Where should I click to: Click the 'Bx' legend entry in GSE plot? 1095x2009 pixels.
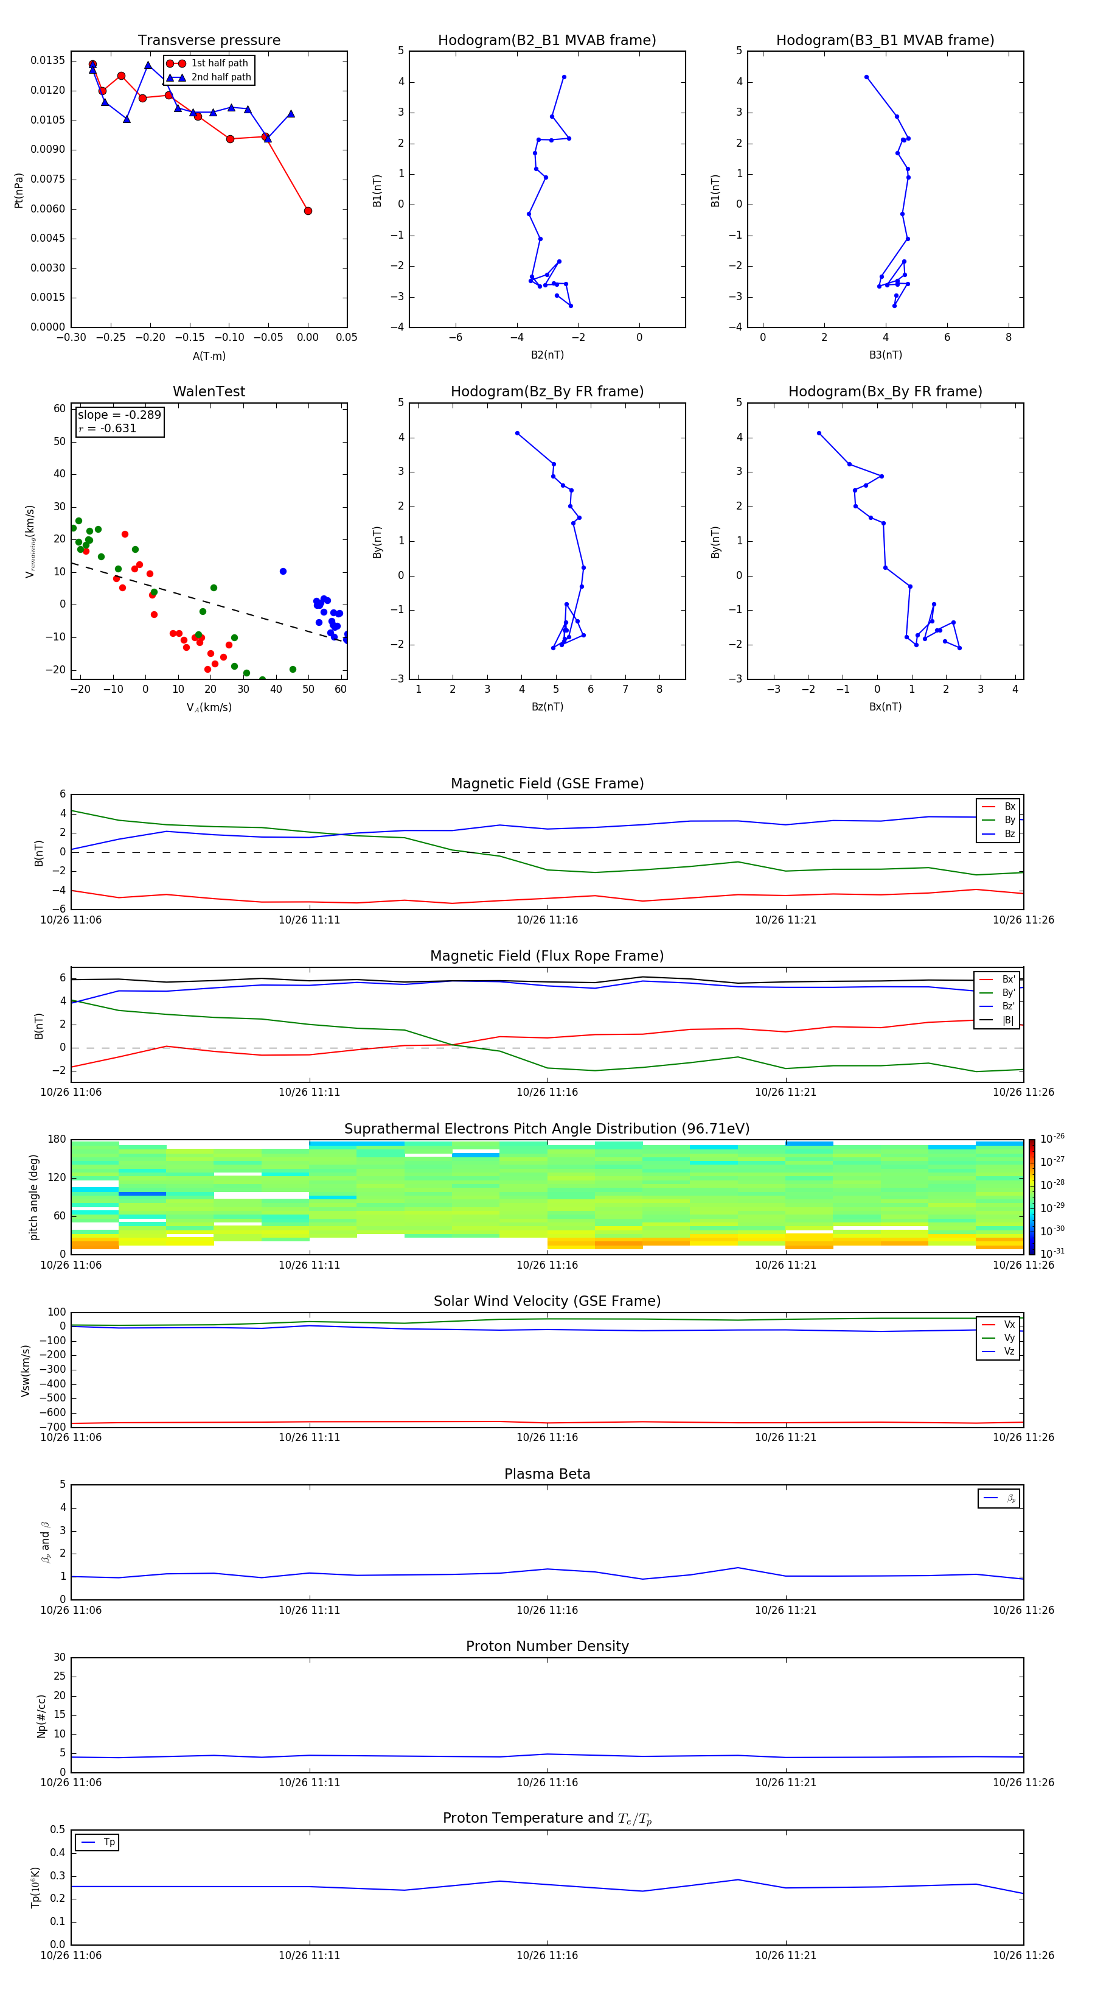click(x=998, y=807)
